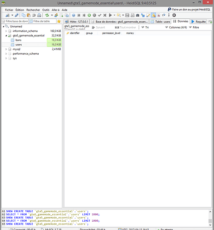214x230 pixels.
Task: Click the yellow favorites star icon
Action: tap(59, 21)
